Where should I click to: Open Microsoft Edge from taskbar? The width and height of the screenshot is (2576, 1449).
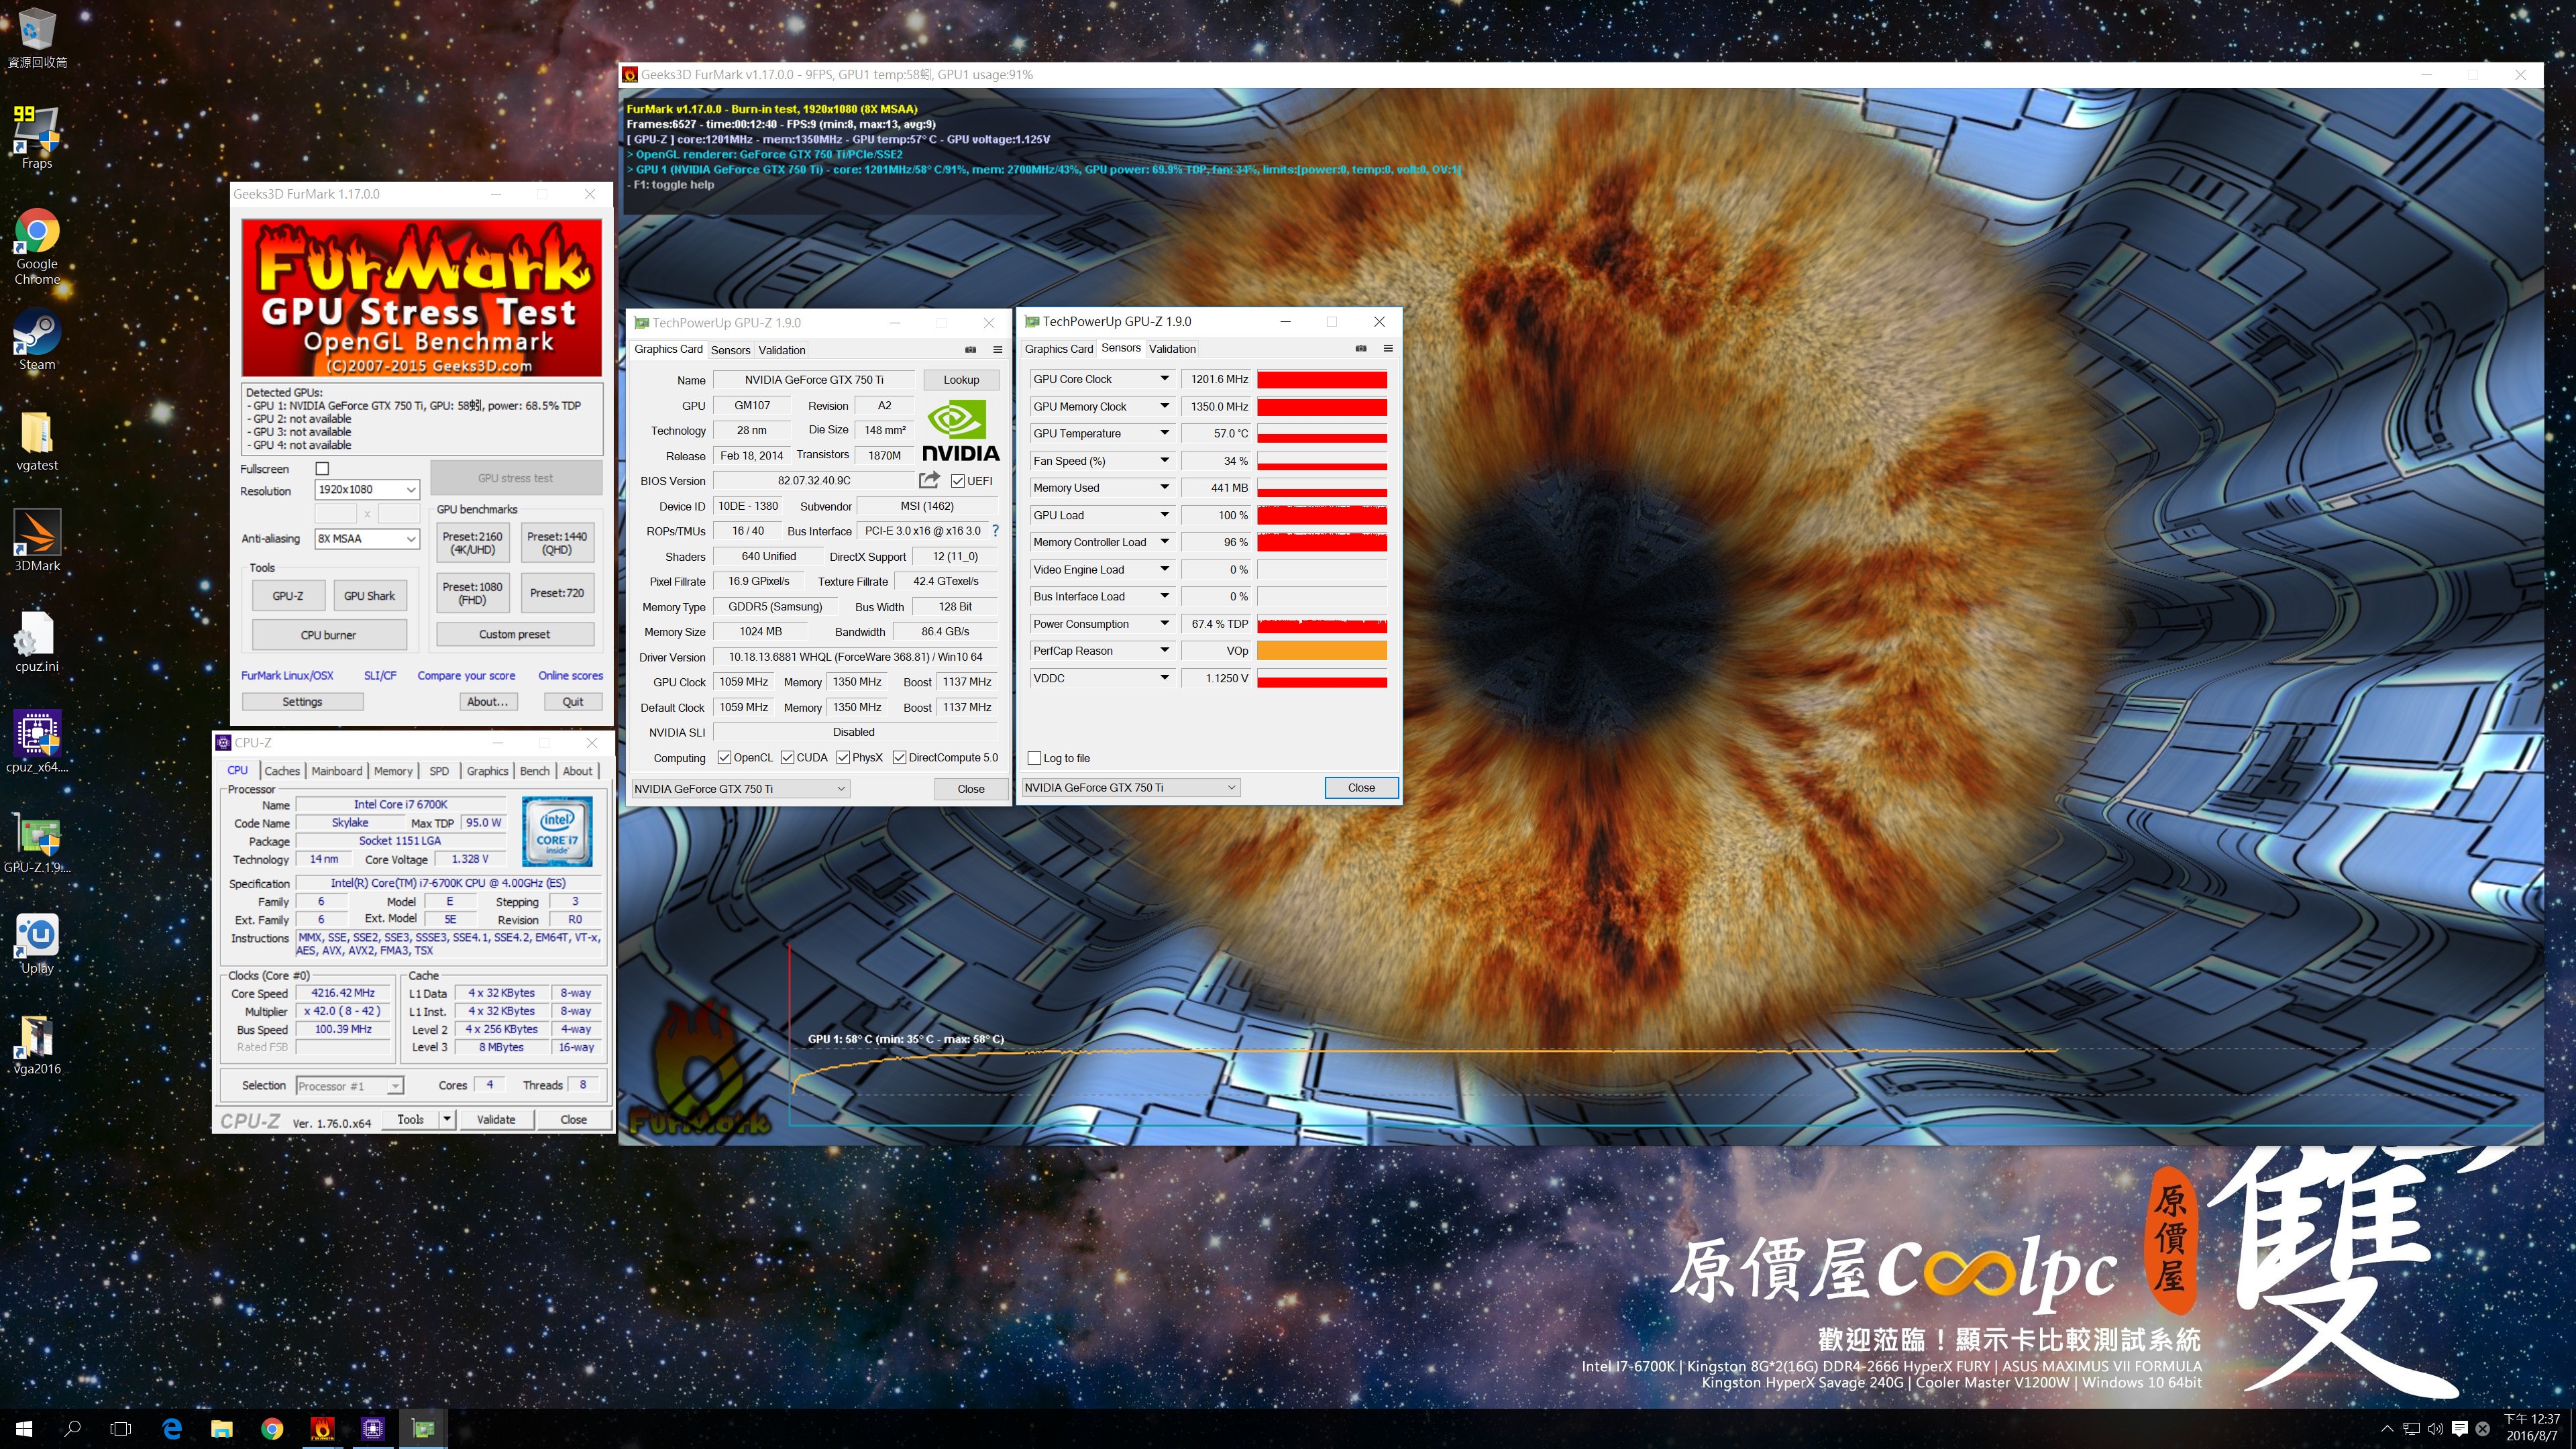[172, 1429]
